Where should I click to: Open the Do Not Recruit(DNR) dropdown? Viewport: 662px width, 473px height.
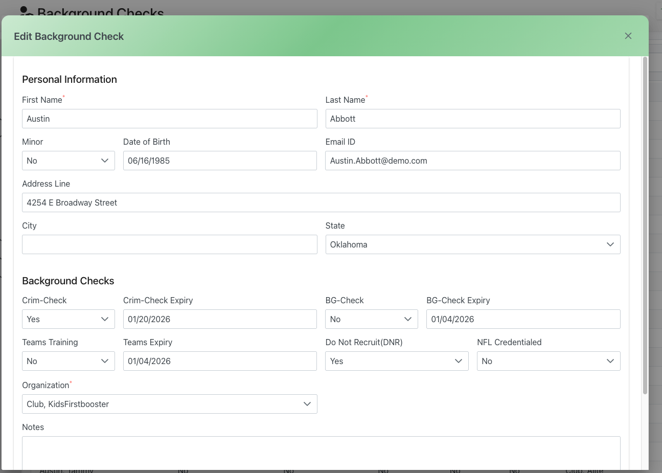tap(397, 361)
